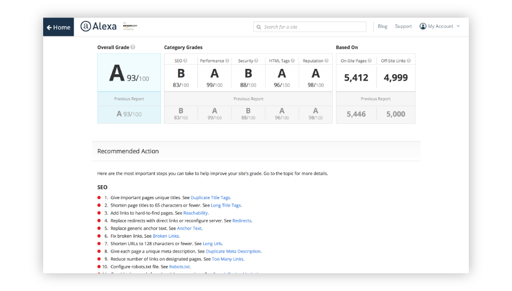Click the Off-Site Links help icon
The height and width of the screenshot is (291, 512).
409,61
